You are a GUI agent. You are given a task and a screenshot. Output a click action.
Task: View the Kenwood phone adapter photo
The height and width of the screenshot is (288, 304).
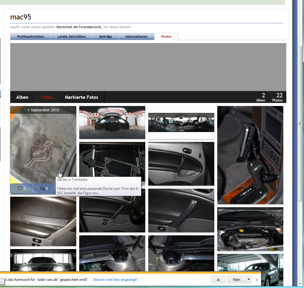pyautogui.click(x=112, y=159)
